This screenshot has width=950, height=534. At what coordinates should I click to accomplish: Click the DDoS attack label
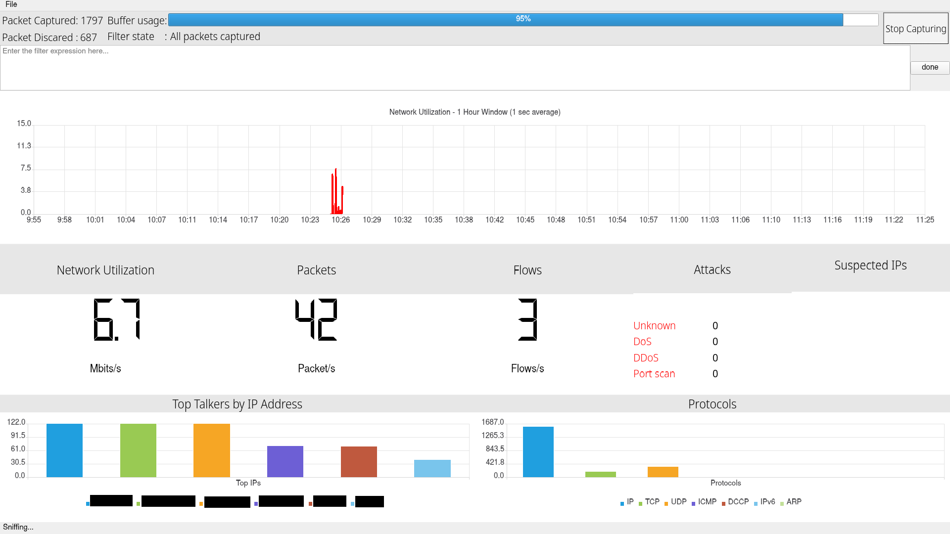point(646,358)
